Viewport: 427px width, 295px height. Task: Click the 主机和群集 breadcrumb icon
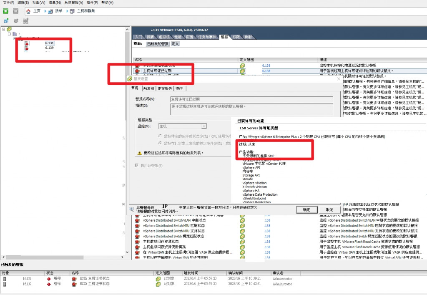pyautogui.click(x=72, y=11)
